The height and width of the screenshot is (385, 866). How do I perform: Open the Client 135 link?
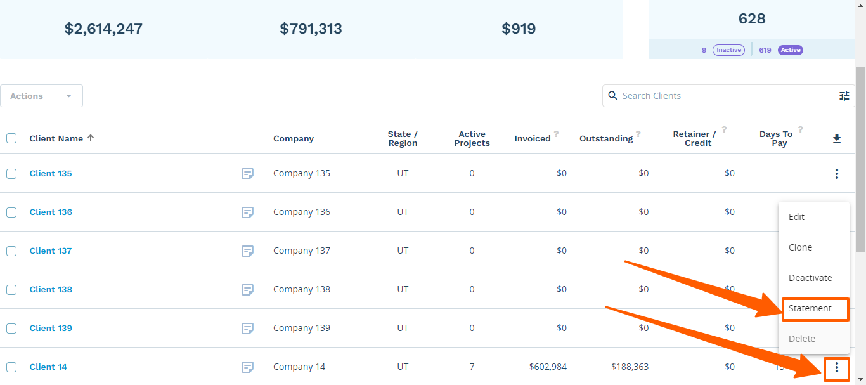click(x=51, y=174)
